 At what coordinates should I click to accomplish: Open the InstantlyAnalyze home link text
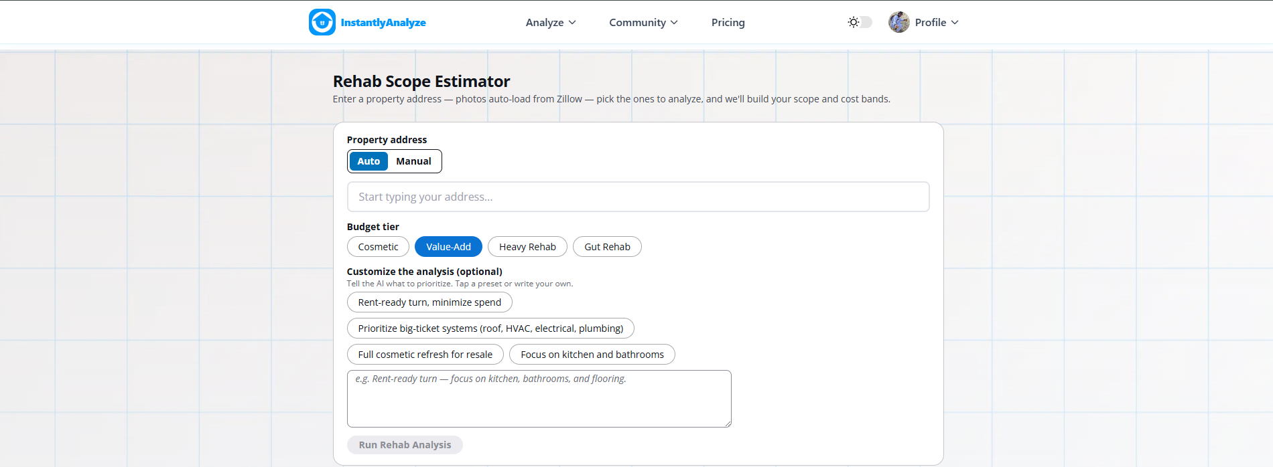tap(383, 23)
